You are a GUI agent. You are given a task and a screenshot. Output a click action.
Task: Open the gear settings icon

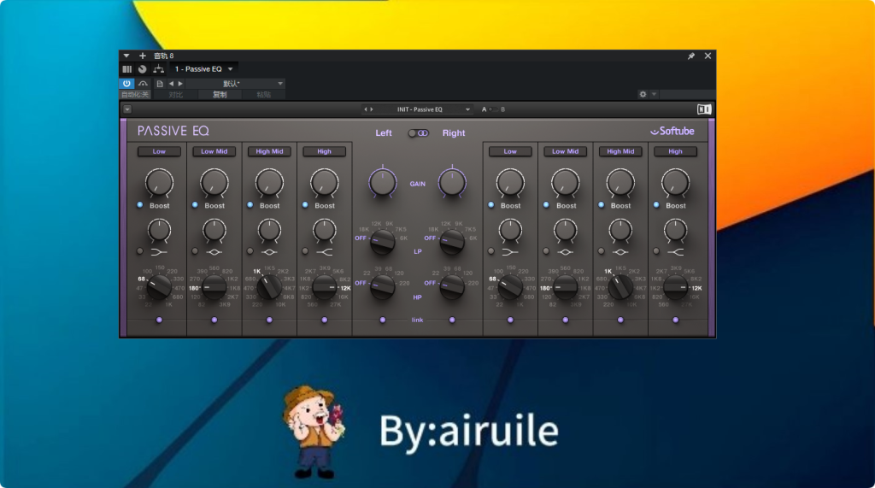tap(643, 94)
